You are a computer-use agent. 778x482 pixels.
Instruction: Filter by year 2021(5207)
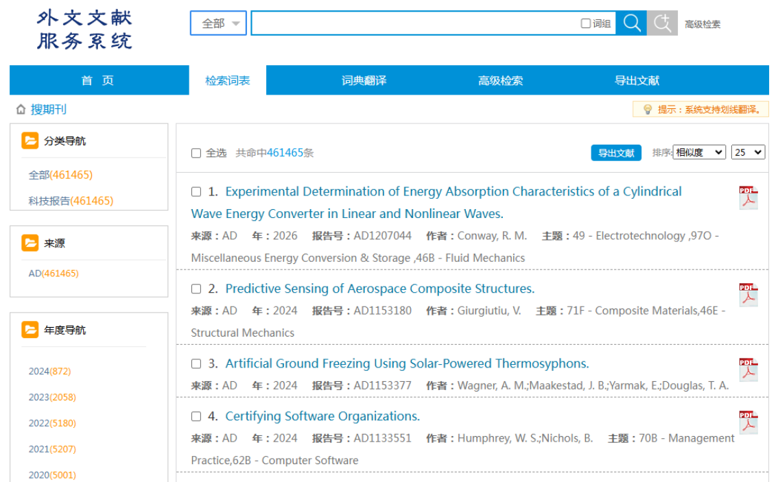(52, 449)
